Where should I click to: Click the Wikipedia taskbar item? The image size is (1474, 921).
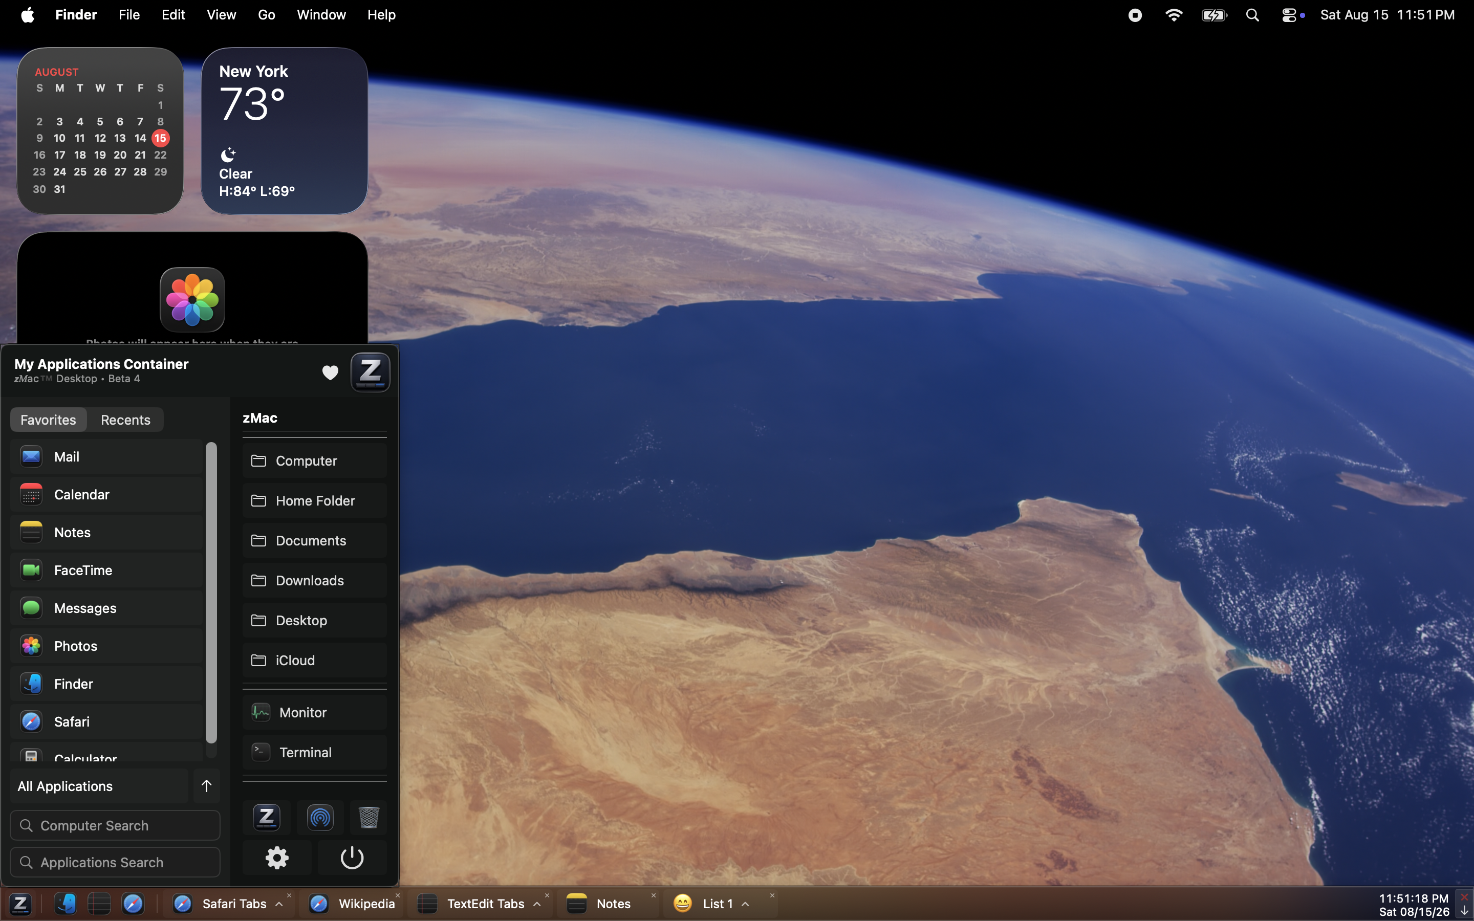click(x=352, y=904)
